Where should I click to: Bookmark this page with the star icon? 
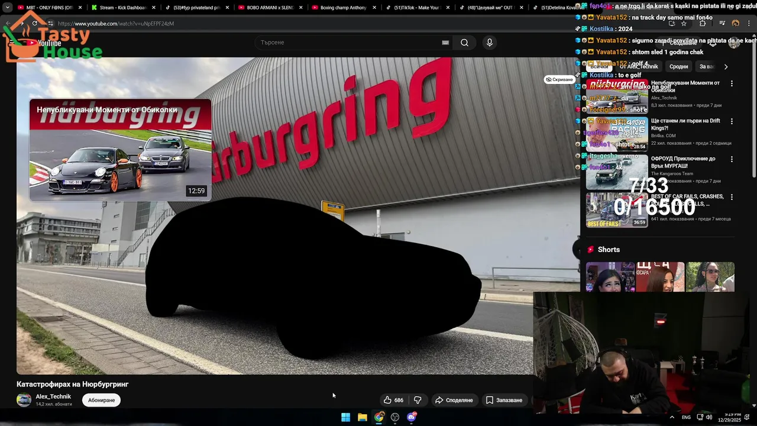click(684, 24)
